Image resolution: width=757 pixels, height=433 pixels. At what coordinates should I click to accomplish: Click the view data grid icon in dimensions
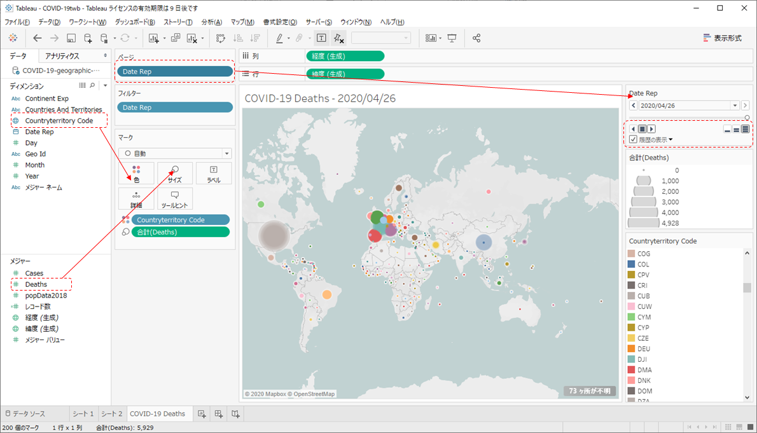coord(83,85)
